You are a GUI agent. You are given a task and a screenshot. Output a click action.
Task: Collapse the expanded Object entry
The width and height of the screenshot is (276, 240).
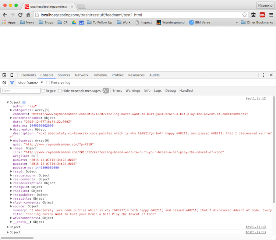(x=8, y=102)
